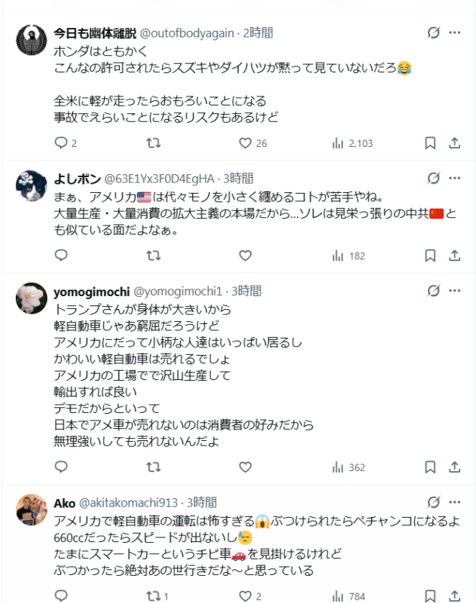
Task: Open more options on よしボン's post
Action: [x=454, y=179]
